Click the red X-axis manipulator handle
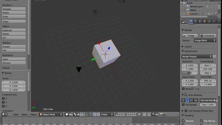This screenshot has height=125, width=222. 99,43
